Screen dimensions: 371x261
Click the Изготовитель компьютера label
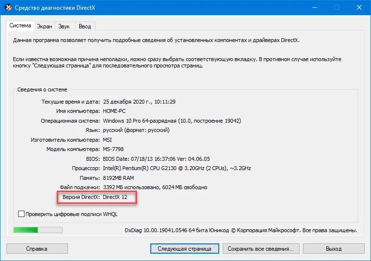(x=65, y=140)
